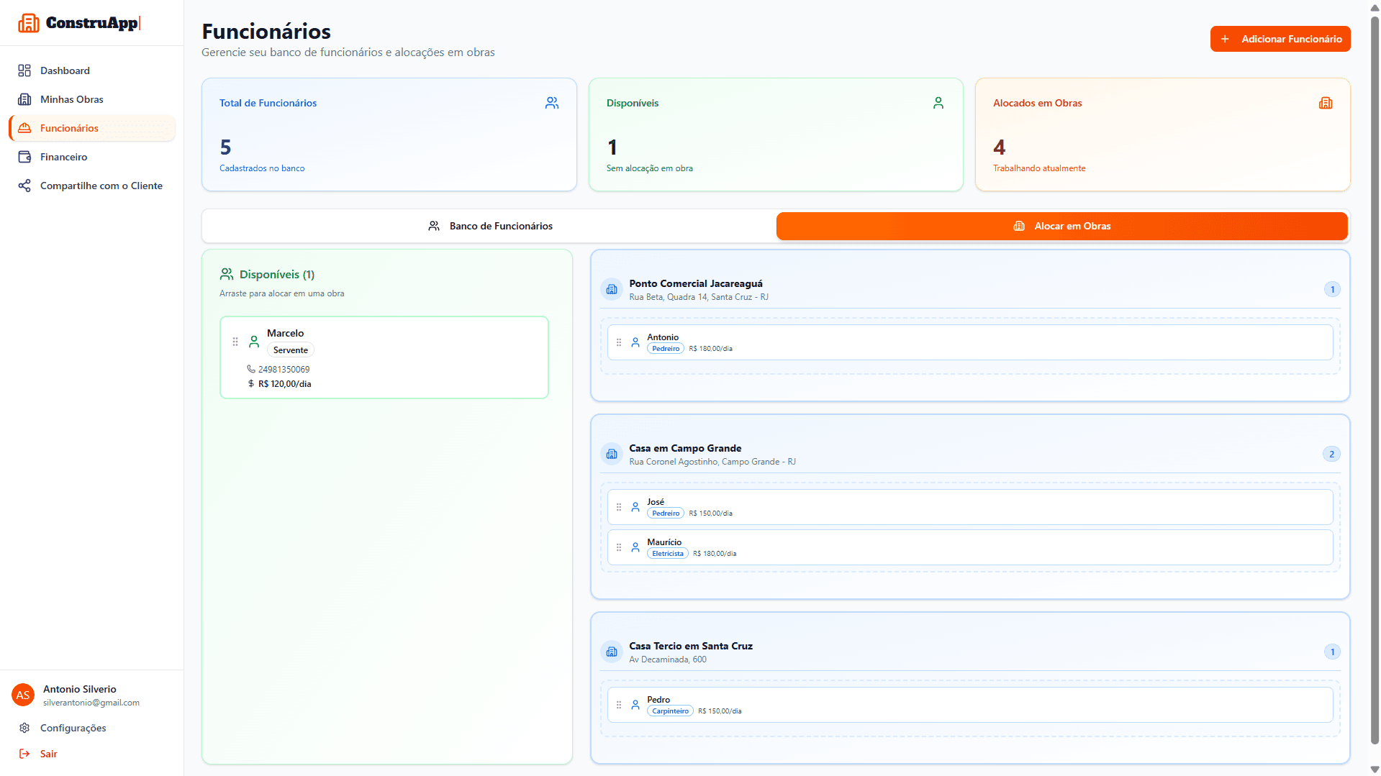The height and width of the screenshot is (776, 1381).
Task: Click the Sair logout icon
Action: (25, 753)
